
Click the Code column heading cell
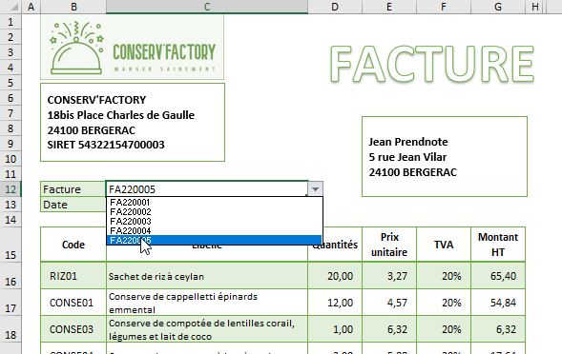point(73,245)
